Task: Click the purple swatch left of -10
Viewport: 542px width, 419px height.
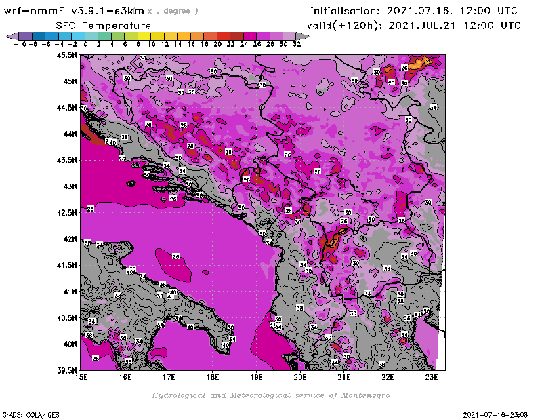Action: pos(25,35)
